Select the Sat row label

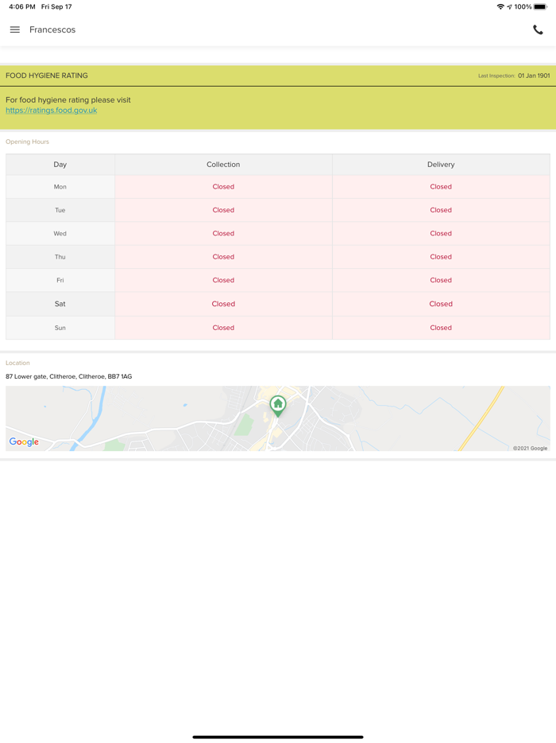pyautogui.click(x=60, y=304)
